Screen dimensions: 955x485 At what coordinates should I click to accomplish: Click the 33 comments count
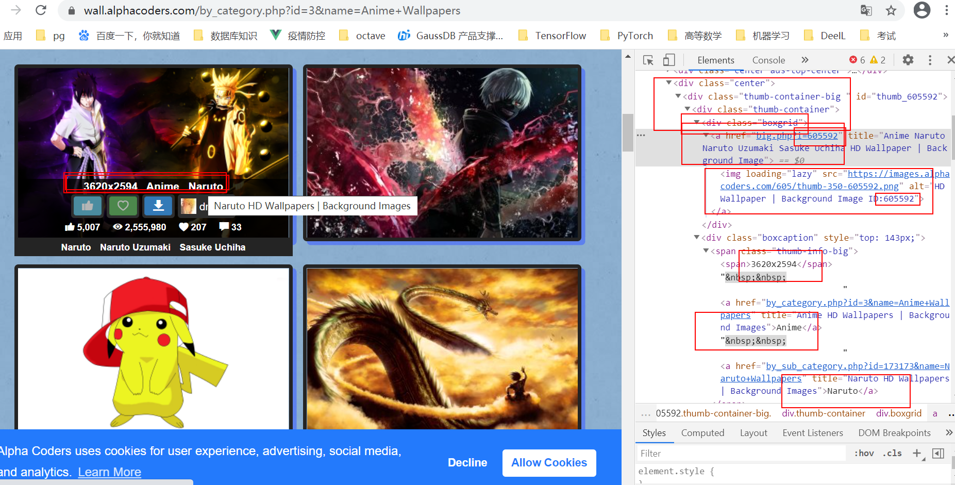230,227
